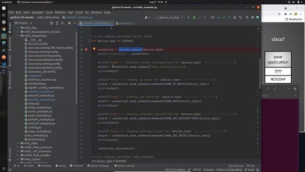Click the colorful plugin icon at toolbar end
Viewport: 305px width, 172px height.
[x=258, y=17]
